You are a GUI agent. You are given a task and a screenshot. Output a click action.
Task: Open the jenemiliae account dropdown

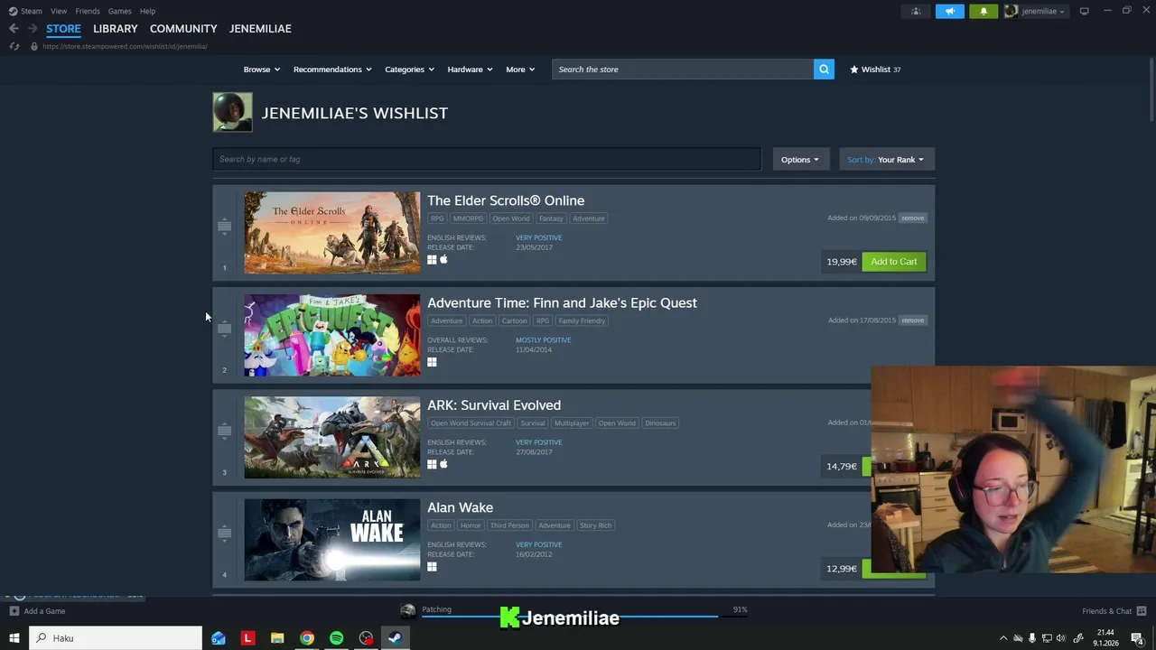(x=1036, y=11)
